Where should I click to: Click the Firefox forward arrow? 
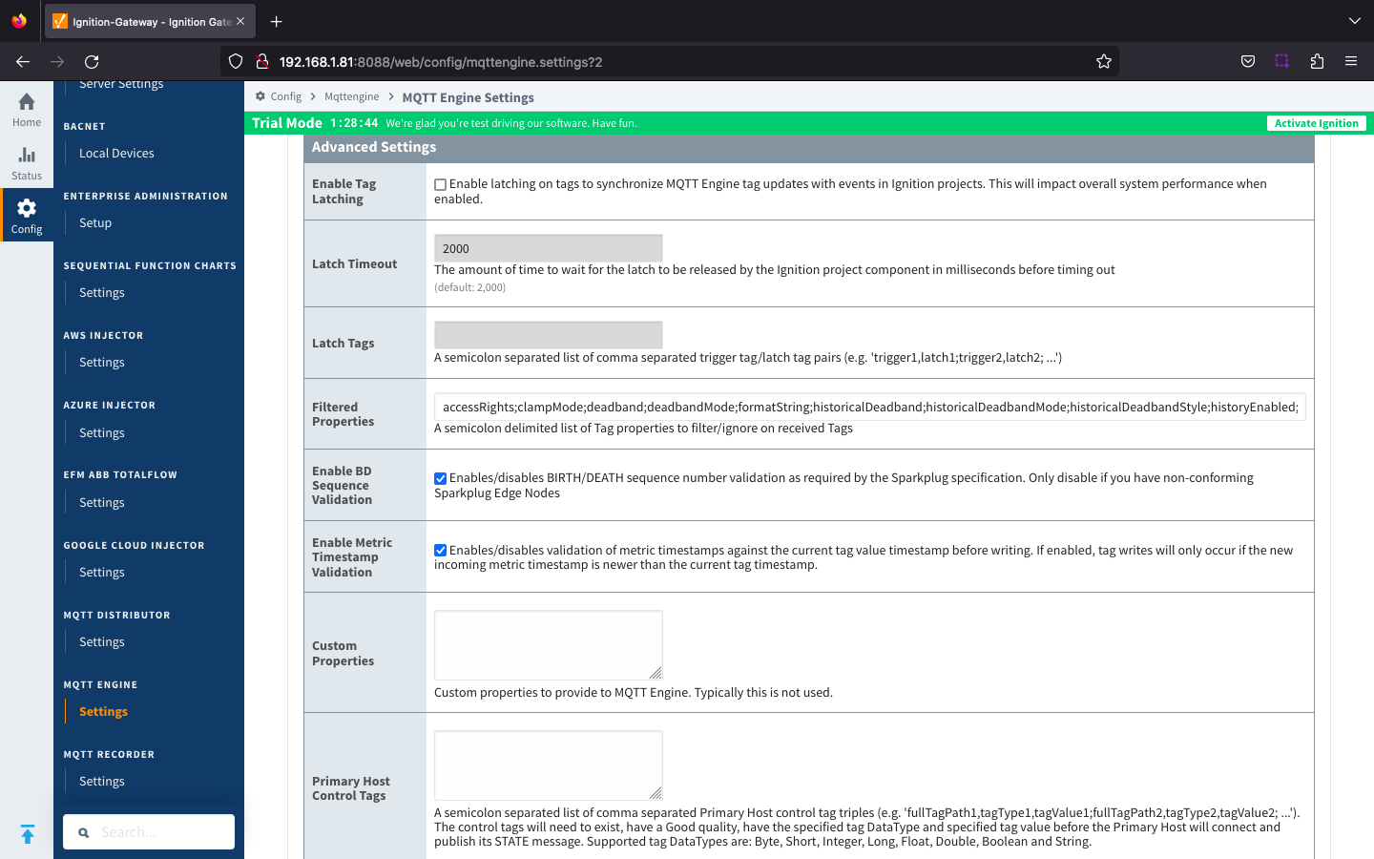[57, 61]
